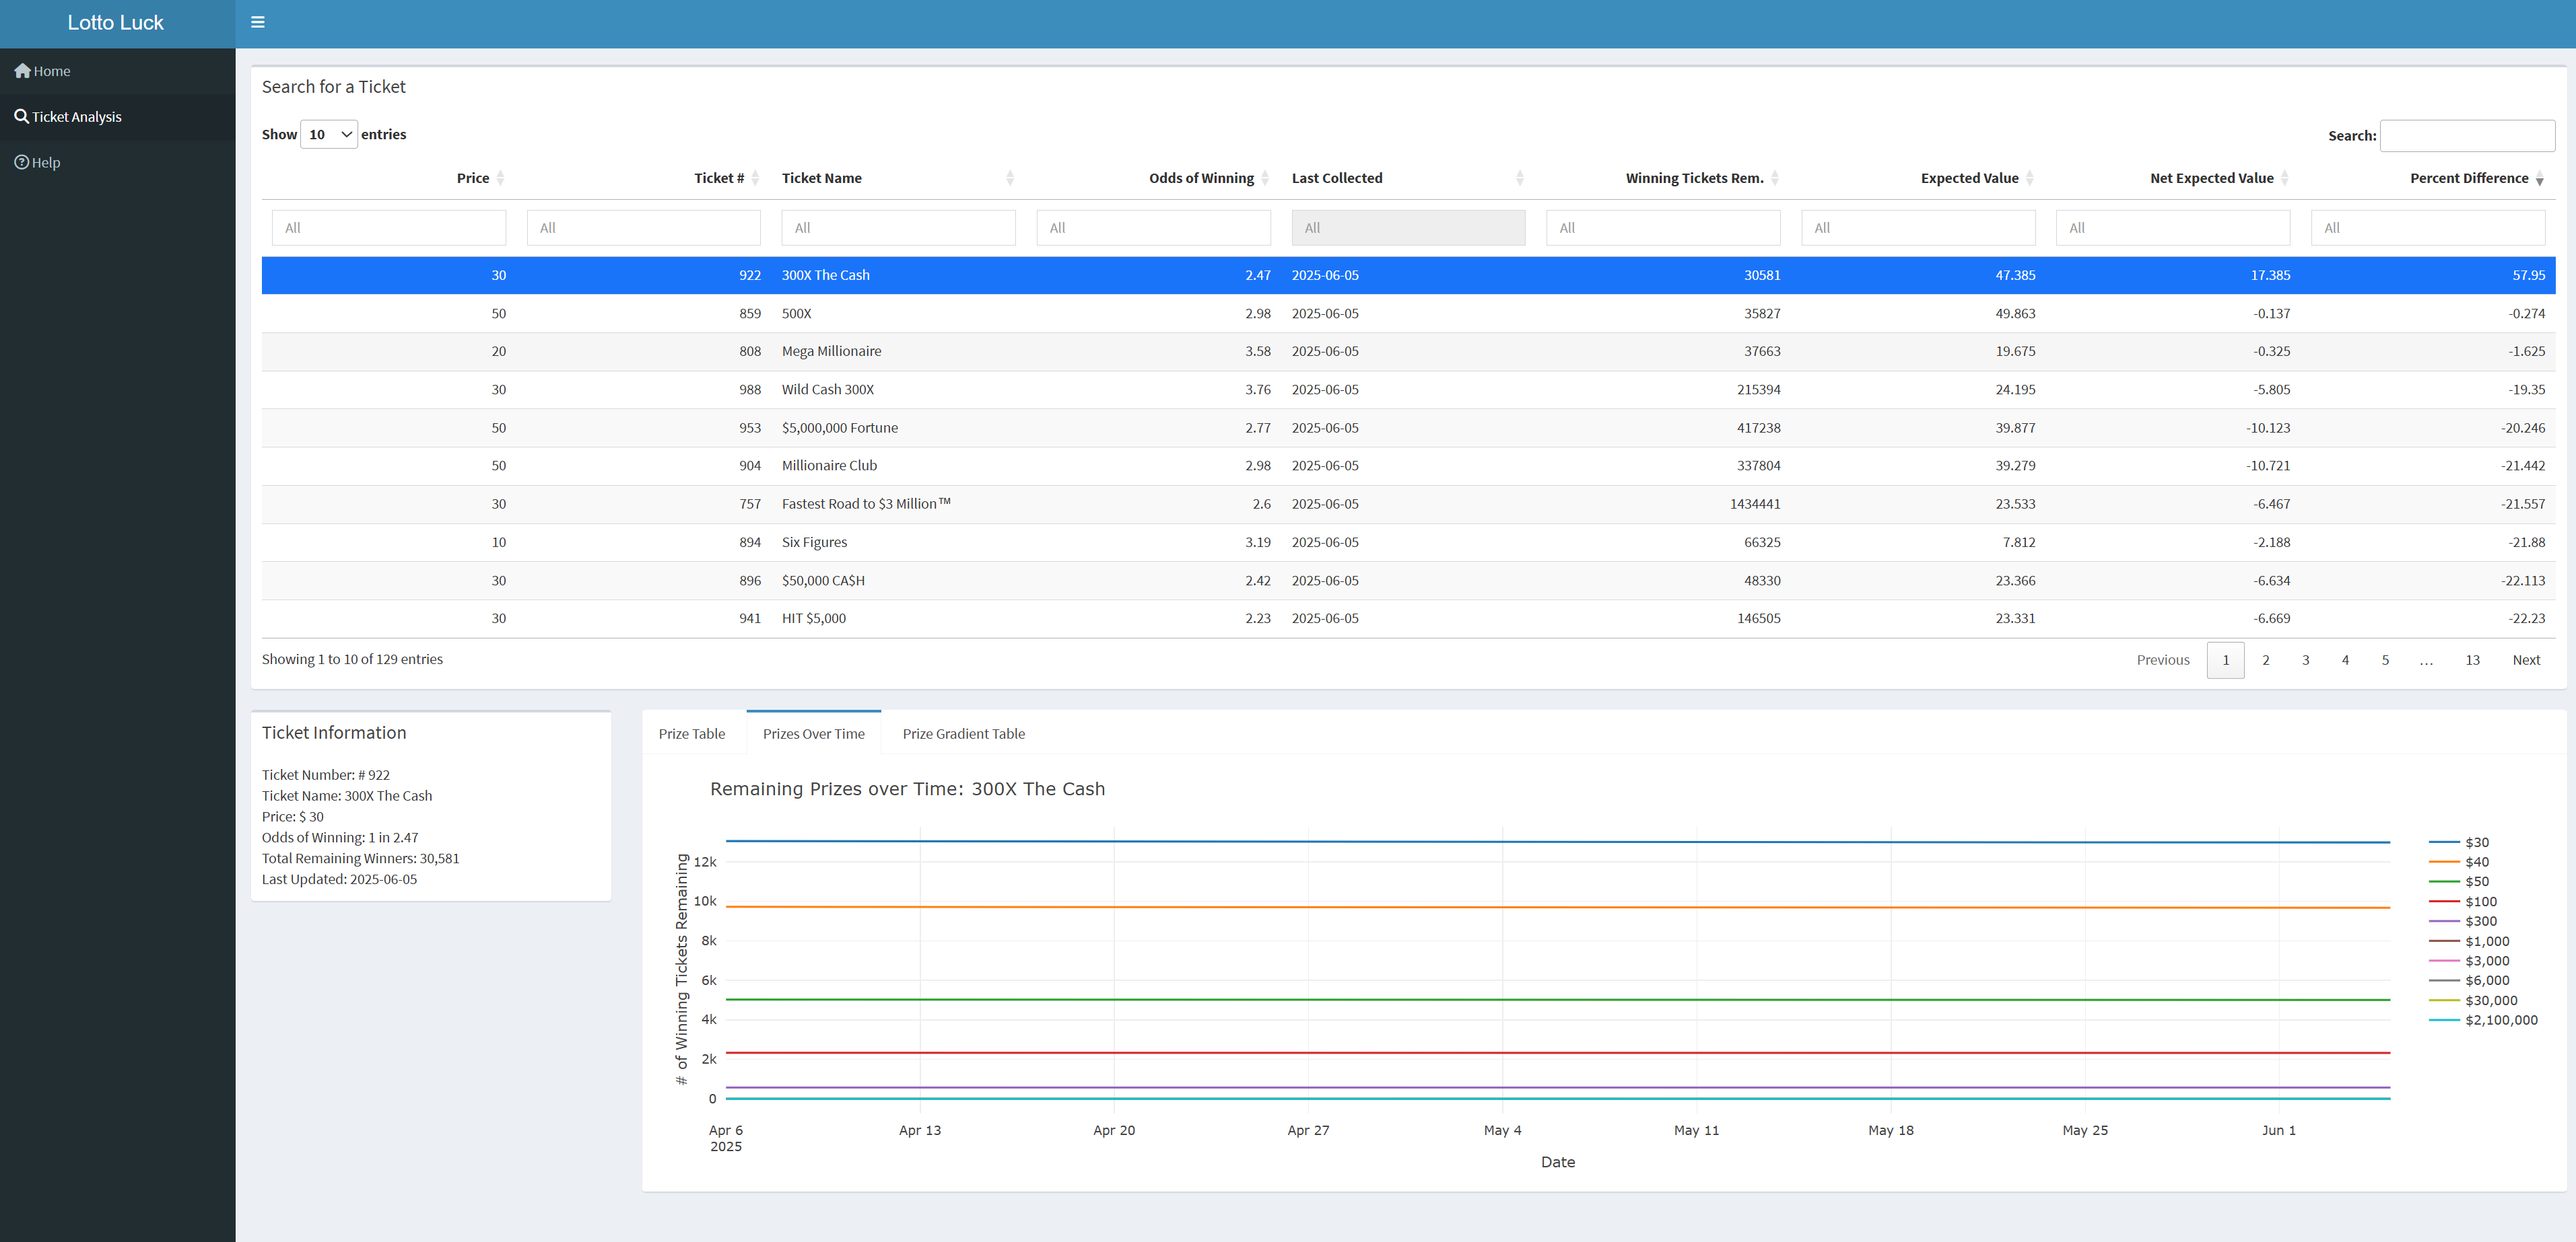This screenshot has width=2576, height=1242.
Task: Switch to the Prize Table tab
Action: 691,733
